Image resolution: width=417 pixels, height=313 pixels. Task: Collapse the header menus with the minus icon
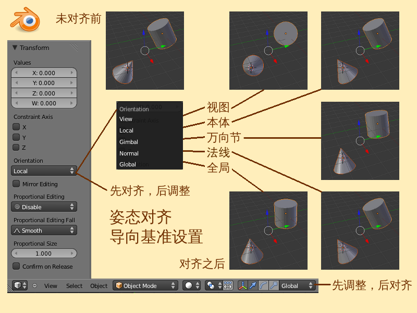[34, 285]
